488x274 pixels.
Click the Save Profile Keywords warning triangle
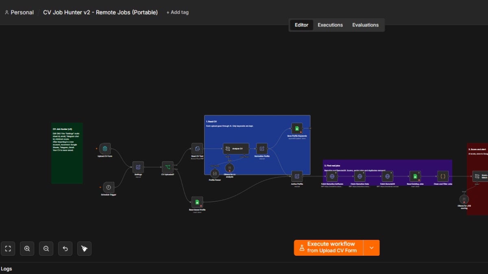click(301, 132)
